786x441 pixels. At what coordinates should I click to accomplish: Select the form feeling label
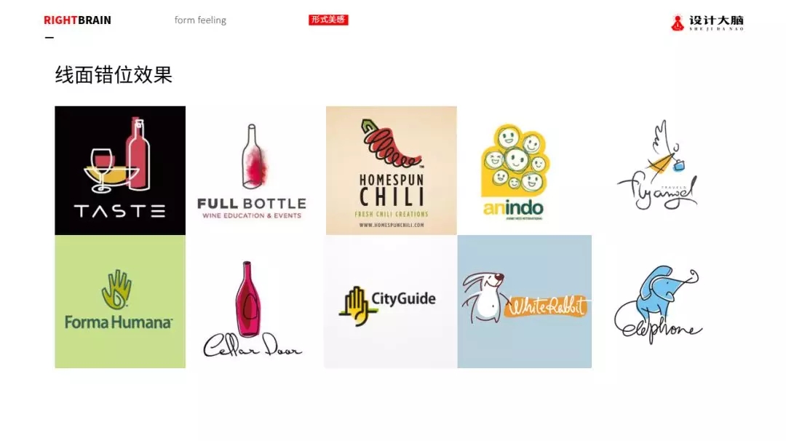click(x=200, y=20)
